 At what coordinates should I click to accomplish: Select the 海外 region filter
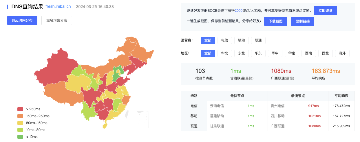[x=342, y=53]
